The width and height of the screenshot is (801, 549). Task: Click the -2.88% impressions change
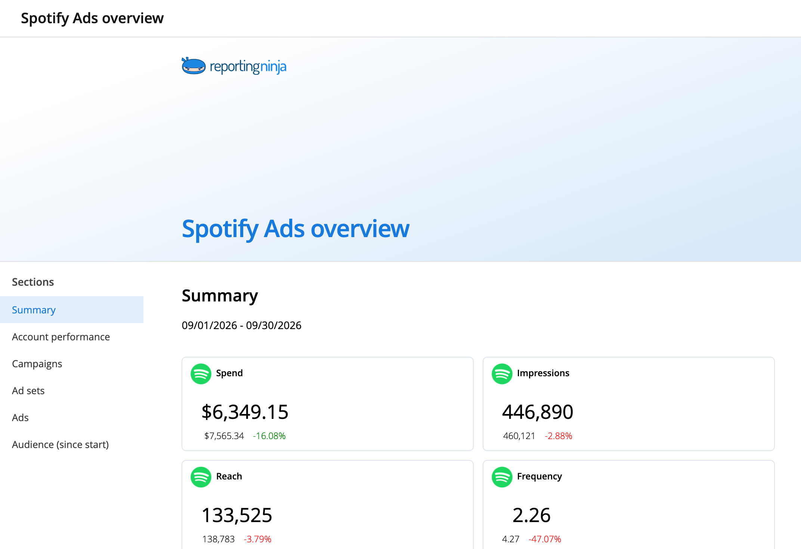tap(559, 436)
